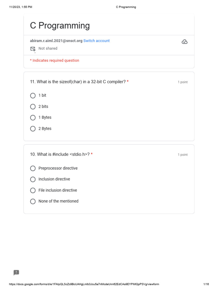Select the "1 bit" radio option

tap(33, 95)
